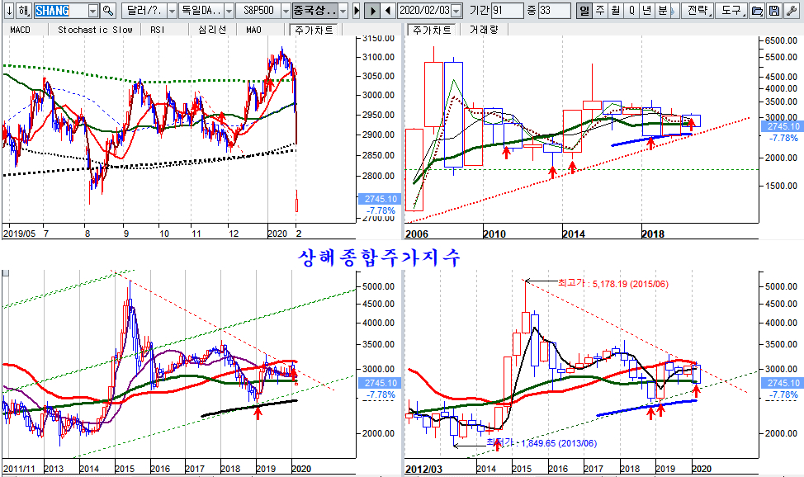The height and width of the screenshot is (477, 804).
Task: Select the Q quarterly interval toggle
Action: (x=631, y=10)
